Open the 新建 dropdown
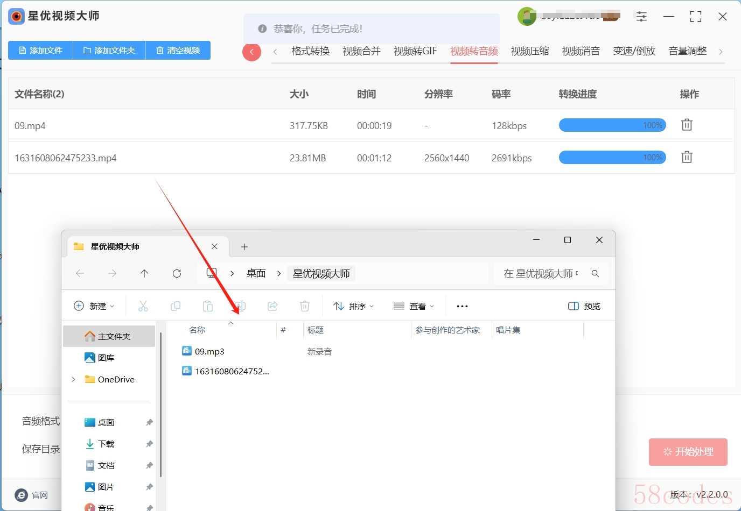Screen dimensions: 741x511 point(94,306)
